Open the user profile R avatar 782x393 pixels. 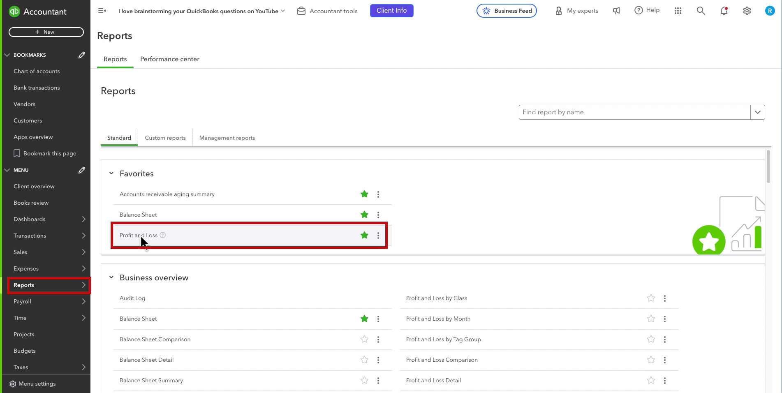click(x=770, y=11)
